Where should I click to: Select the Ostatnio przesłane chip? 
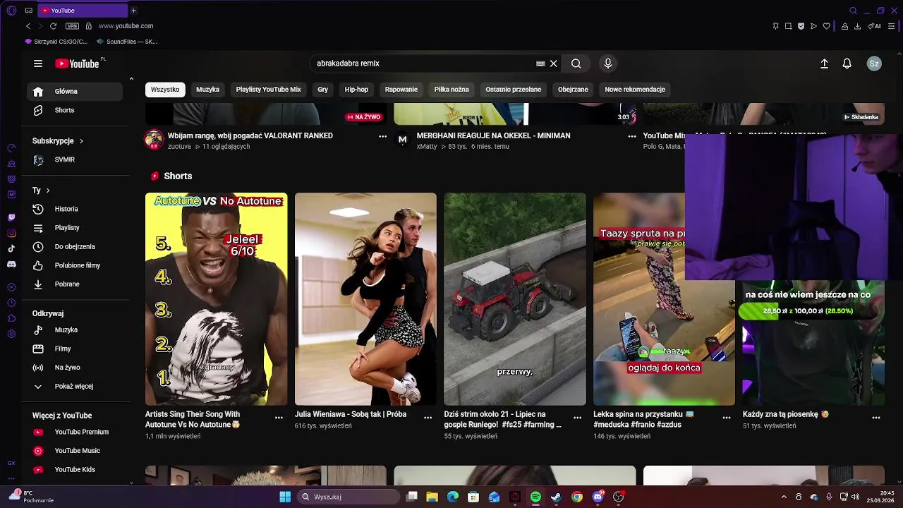(514, 90)
